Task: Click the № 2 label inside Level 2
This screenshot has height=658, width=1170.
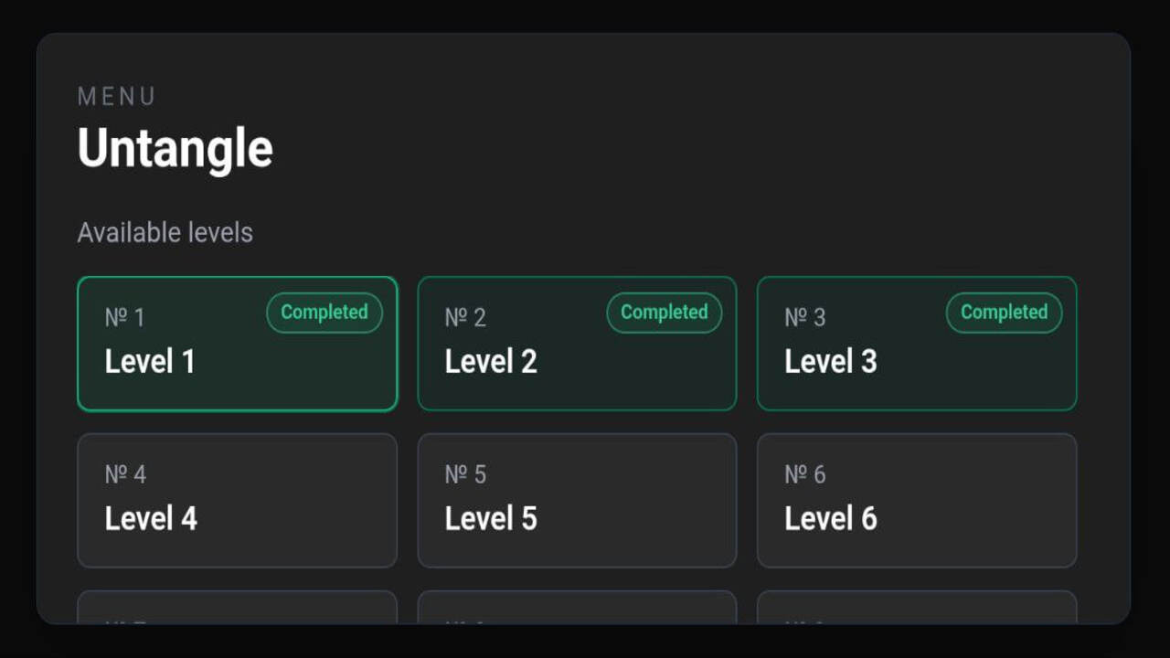Action: [464, 317]
